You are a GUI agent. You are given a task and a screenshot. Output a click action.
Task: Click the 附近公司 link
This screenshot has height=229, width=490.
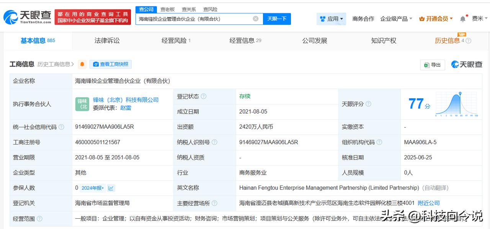[428, 203]
